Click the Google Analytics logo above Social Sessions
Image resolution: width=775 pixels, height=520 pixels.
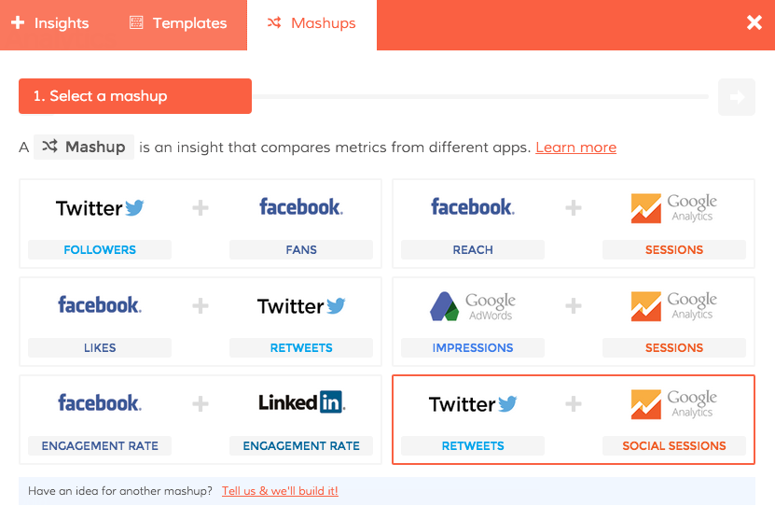[x=673, y=403]
